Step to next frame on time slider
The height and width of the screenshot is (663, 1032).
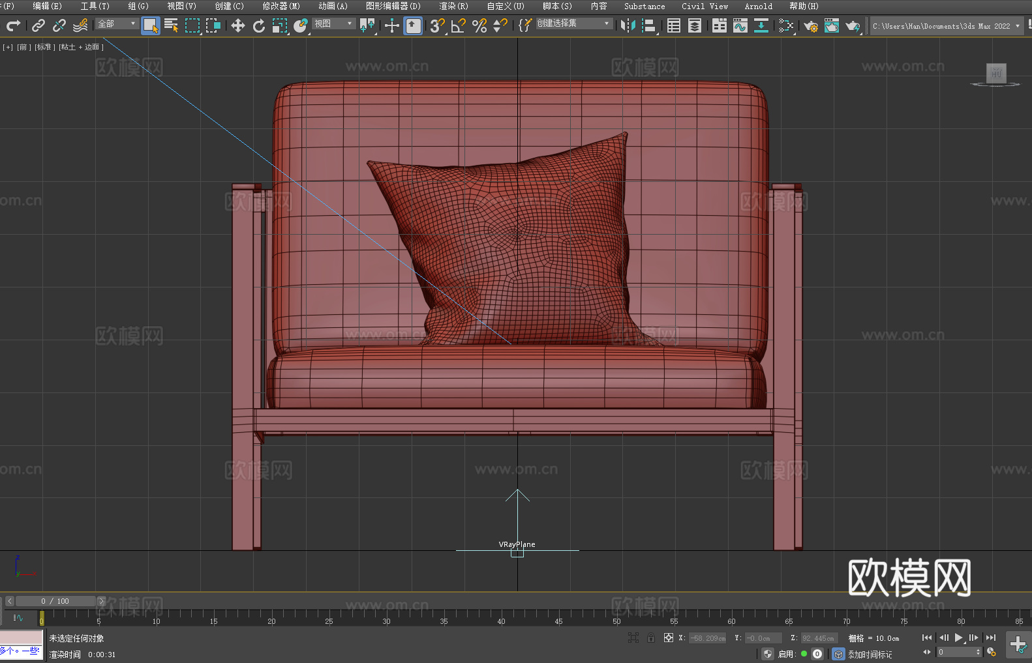[x=101, y=601]
